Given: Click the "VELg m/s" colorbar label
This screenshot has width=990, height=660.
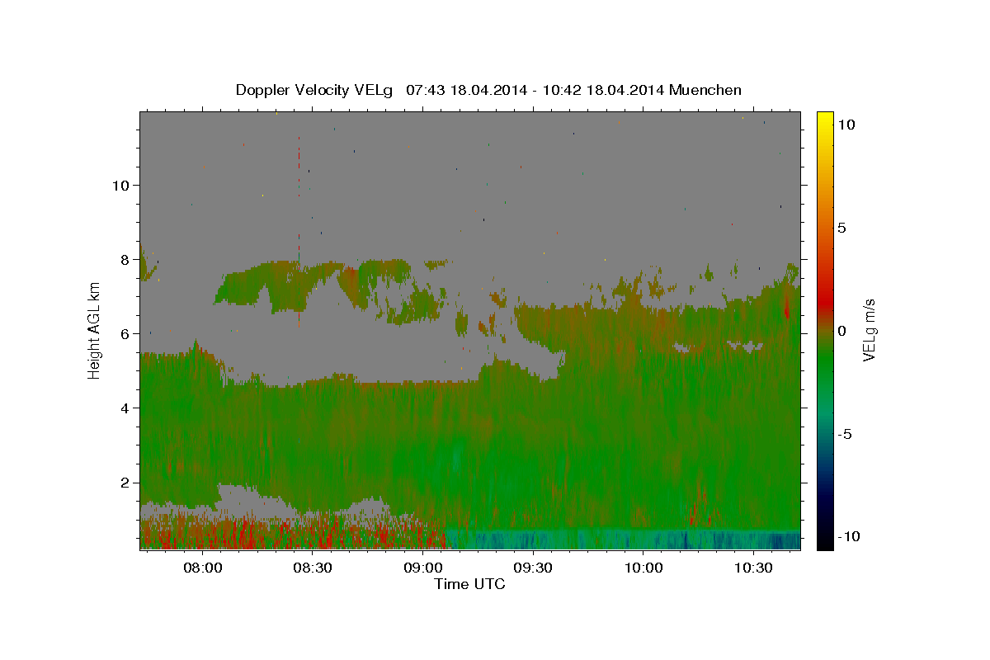Looking at the screenshot, I should tap(869, 330).
